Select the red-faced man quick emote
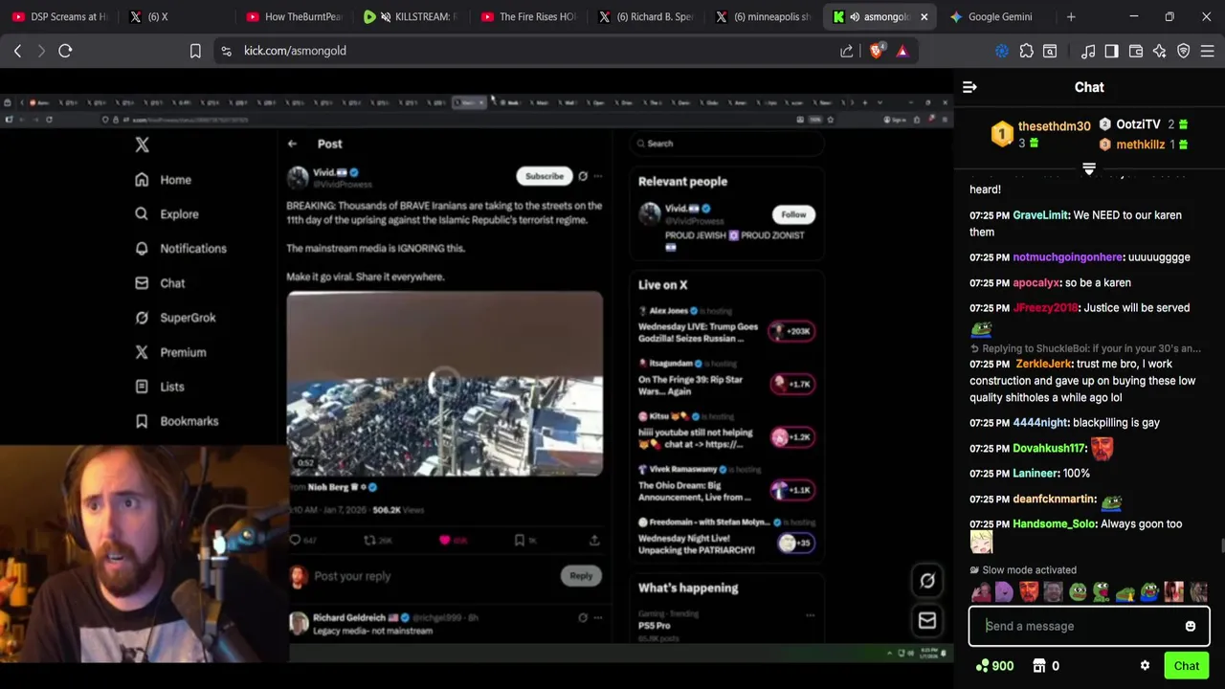The height and width of the screenshot is (689, 1225). (1029, 592)
